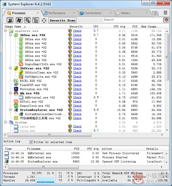Image resolution: width=172 pixels, height=186 pixels.
Task: Click the QQ.exe penguin icon
Action: point(16,93)
